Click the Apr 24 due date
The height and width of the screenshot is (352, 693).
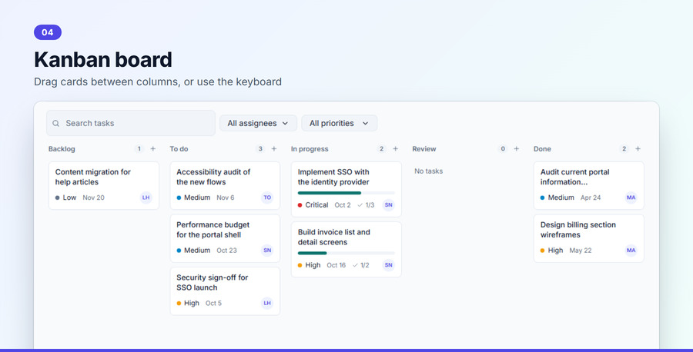click(x=591, y=198)
